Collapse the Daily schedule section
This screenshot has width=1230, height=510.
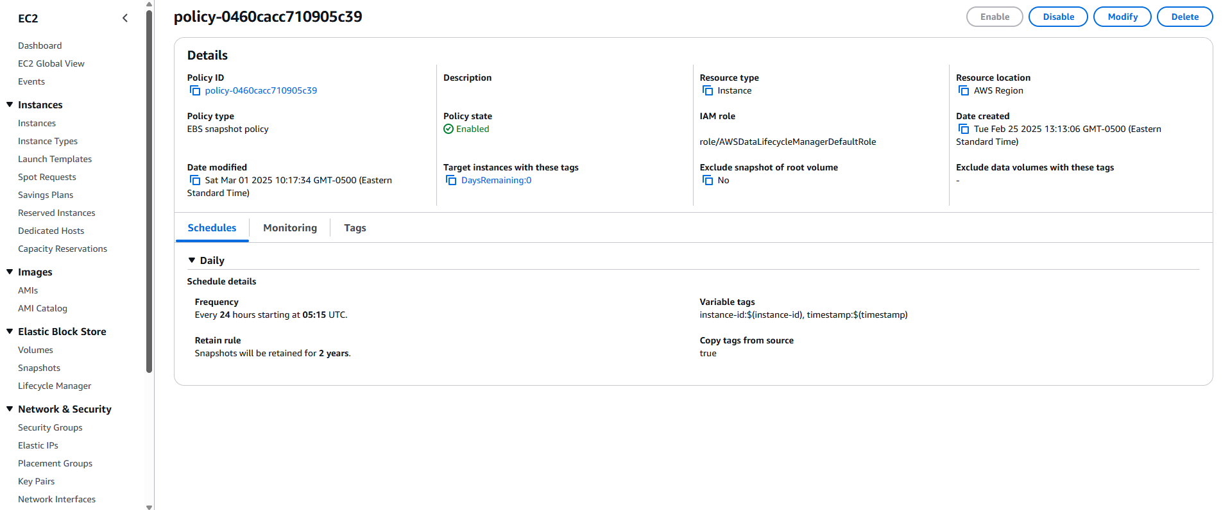pos(191,260)
